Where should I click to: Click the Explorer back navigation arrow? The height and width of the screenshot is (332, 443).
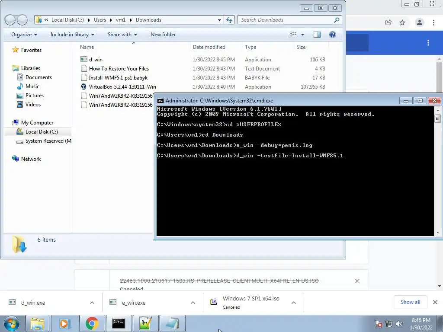(10, 20)
